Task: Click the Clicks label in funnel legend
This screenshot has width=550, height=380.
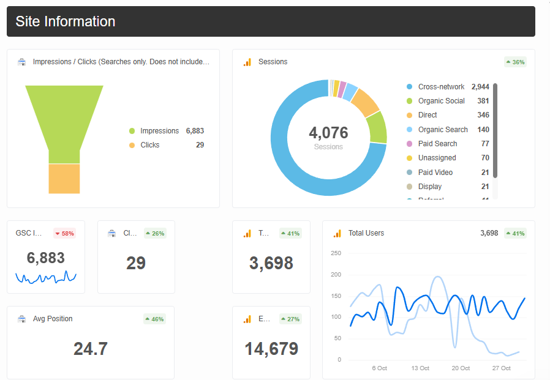Action: tap(150, 145)
